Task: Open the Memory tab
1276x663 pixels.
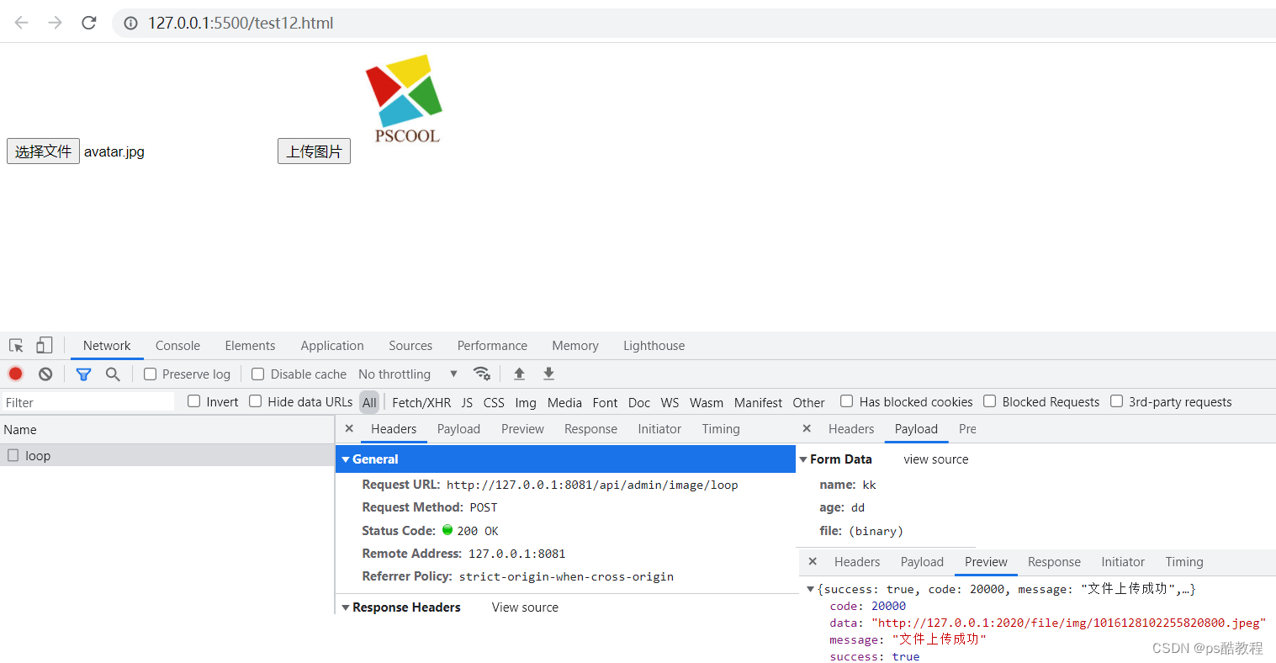Action: [575, 346]
